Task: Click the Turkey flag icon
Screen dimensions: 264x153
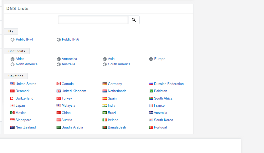Action: (x=59, y=98)
